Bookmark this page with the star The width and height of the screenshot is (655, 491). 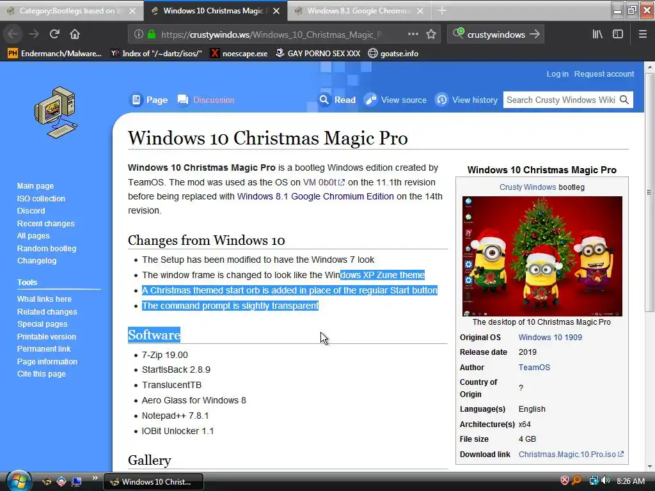click(431, 34)
